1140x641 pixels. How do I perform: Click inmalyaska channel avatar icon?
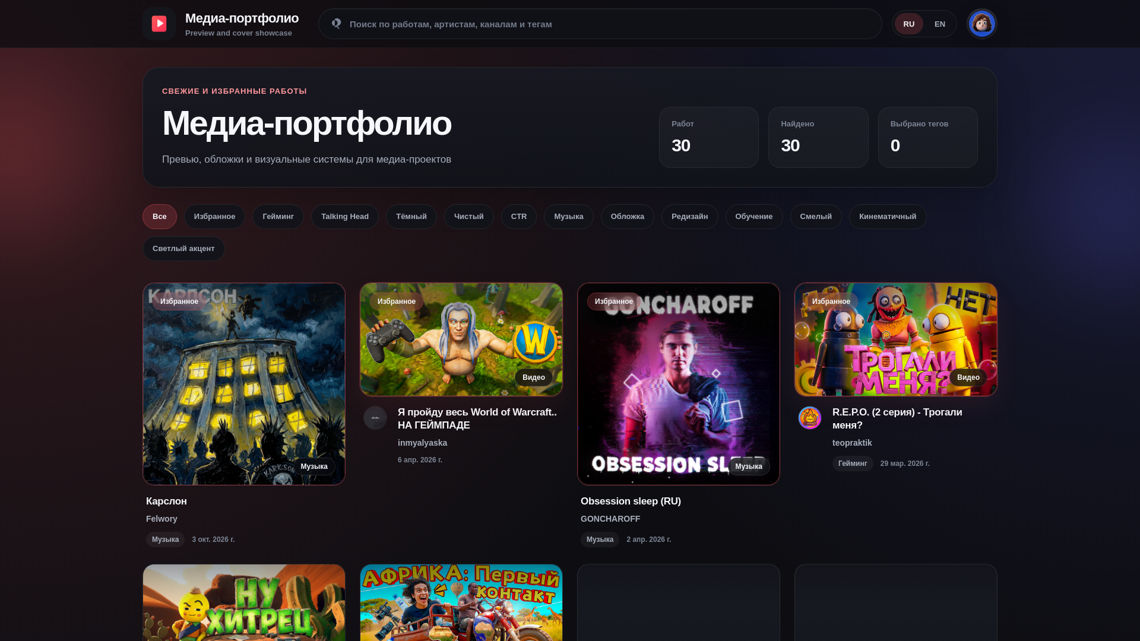coord(375,418)
